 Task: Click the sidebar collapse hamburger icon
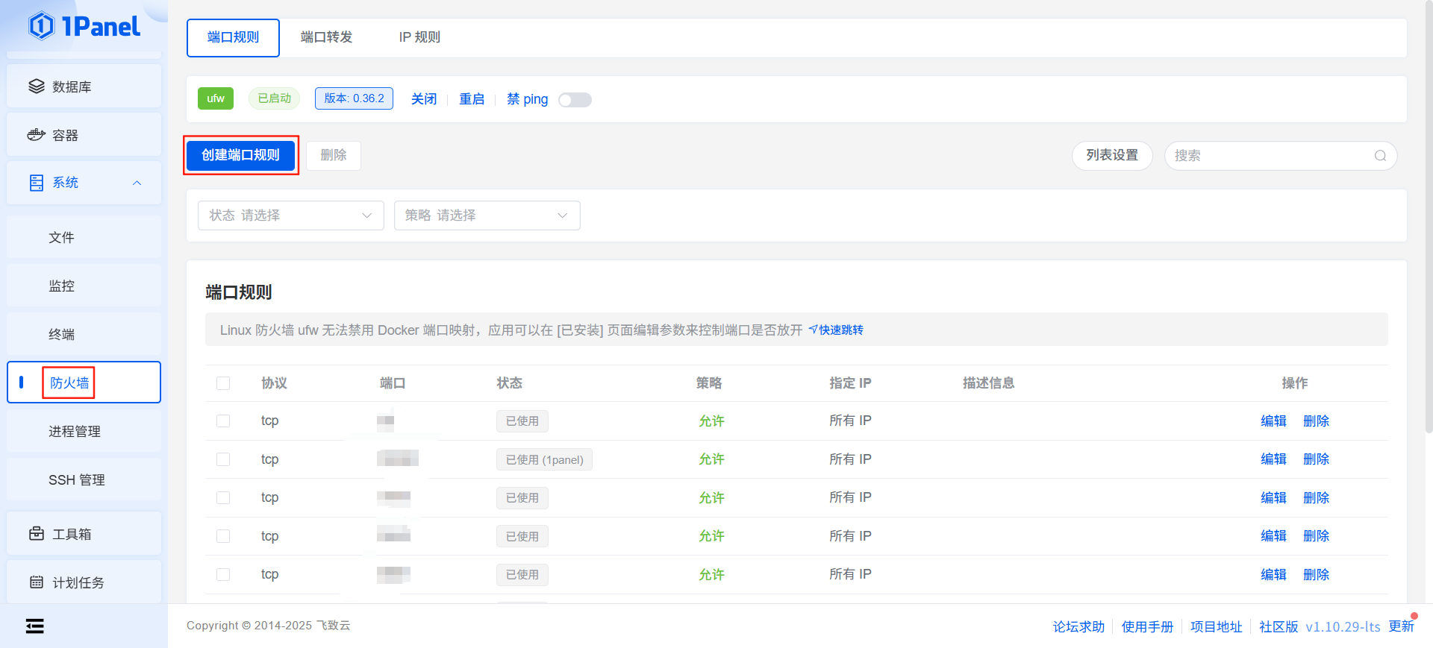[34, 626]
